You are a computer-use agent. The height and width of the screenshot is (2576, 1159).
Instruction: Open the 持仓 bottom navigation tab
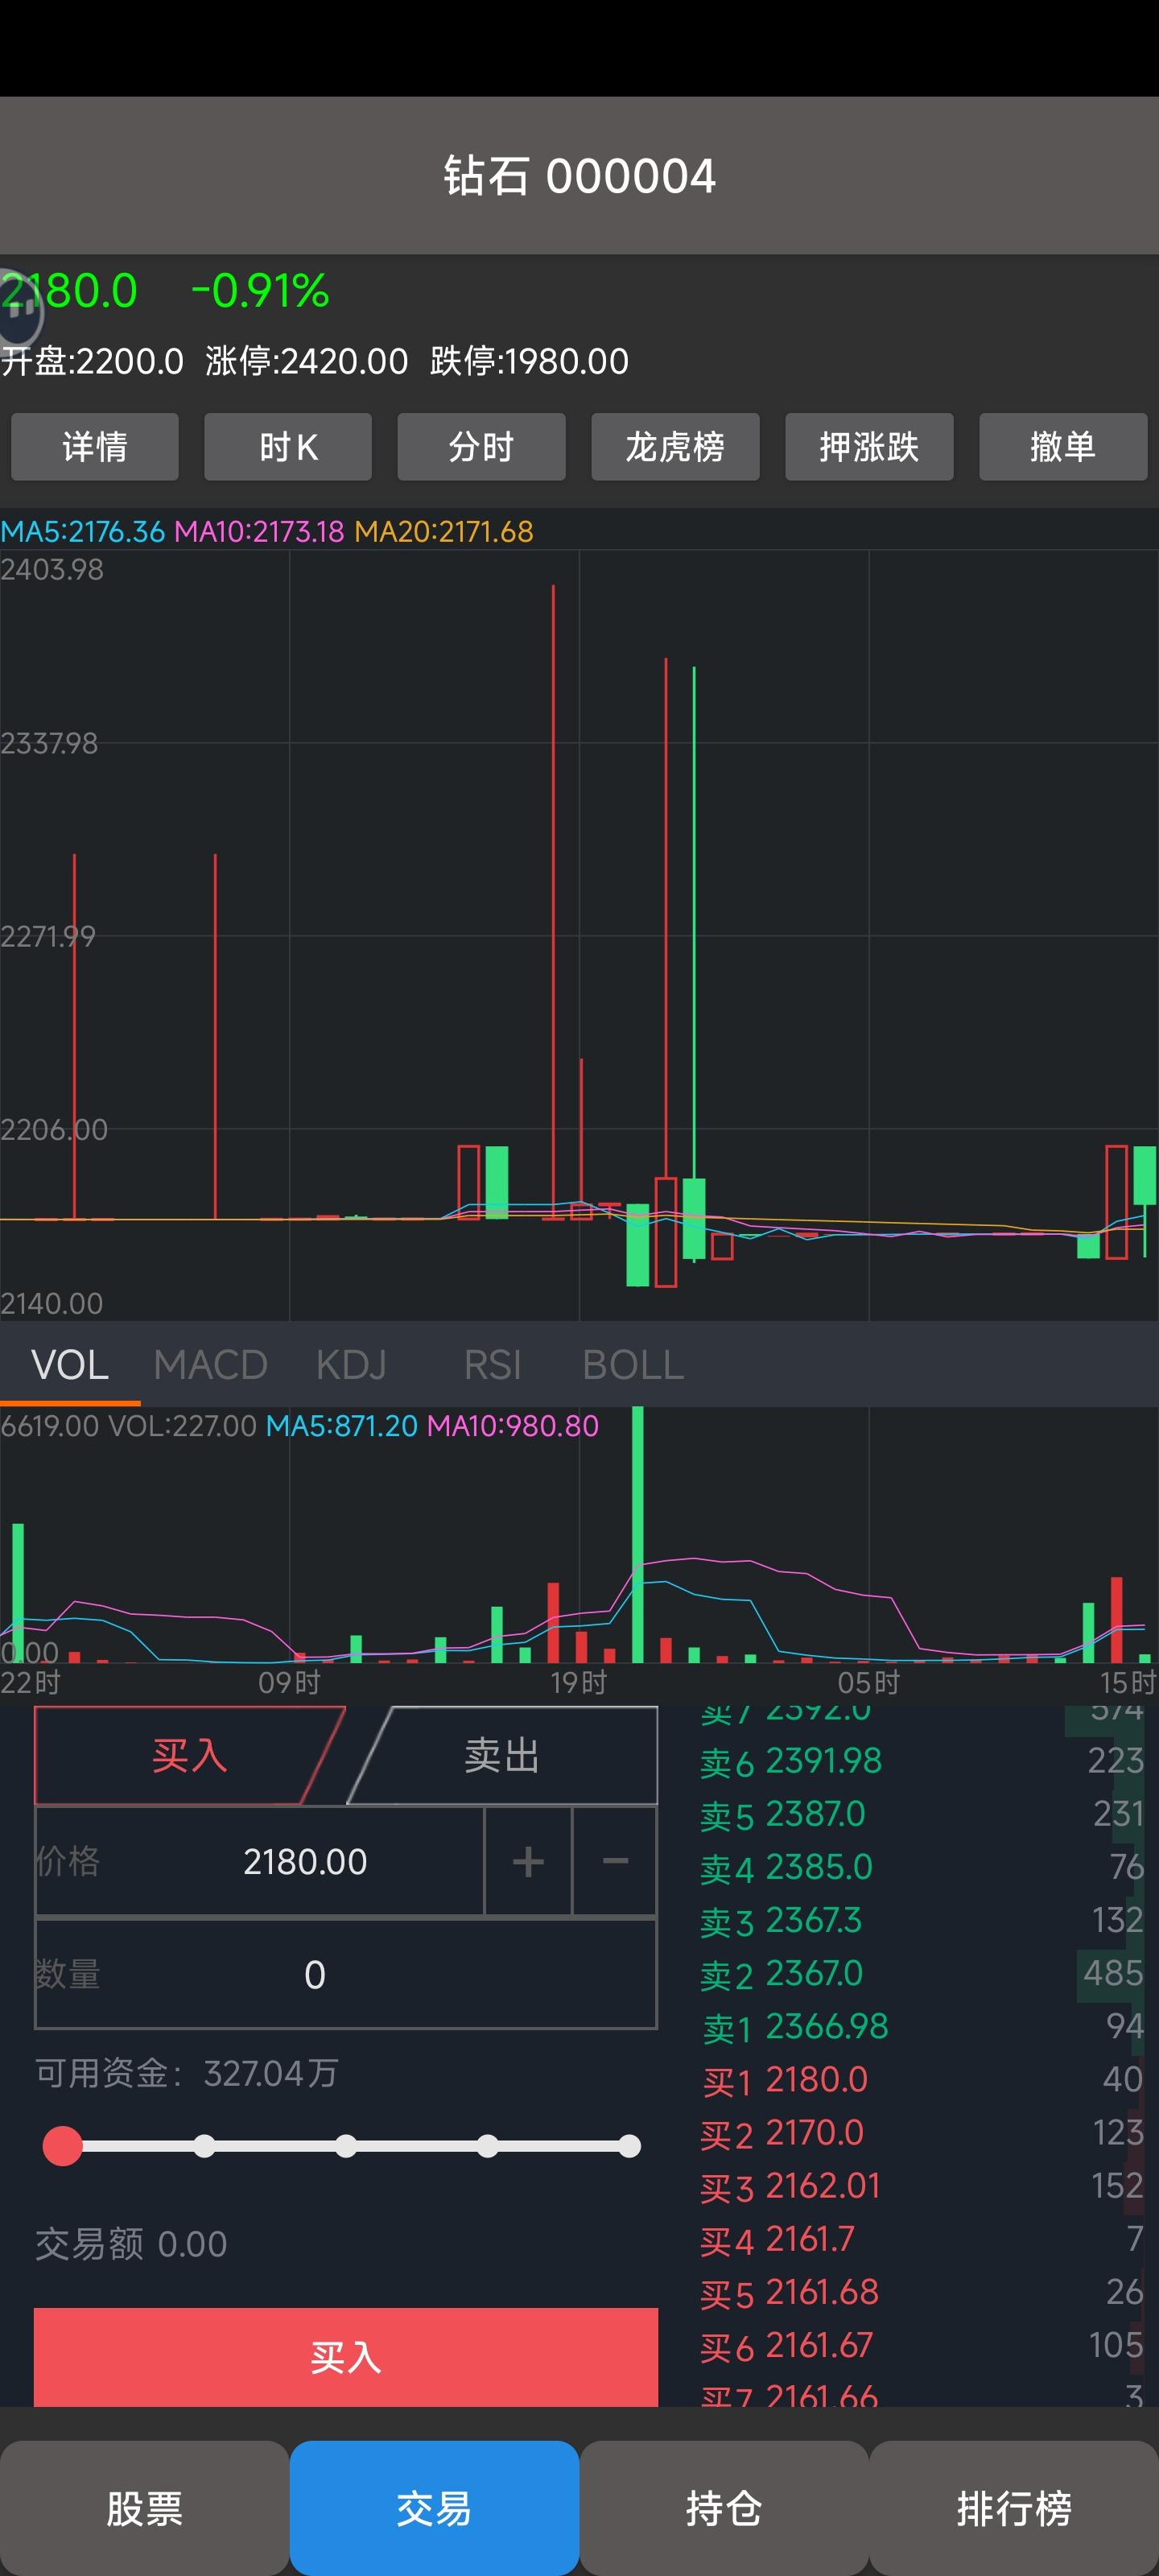[724, 2508]
